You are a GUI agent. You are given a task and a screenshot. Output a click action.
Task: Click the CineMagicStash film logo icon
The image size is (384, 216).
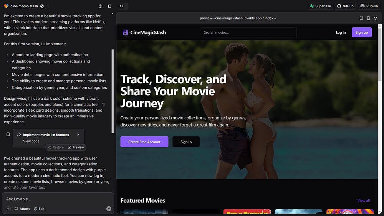point(126,32)
